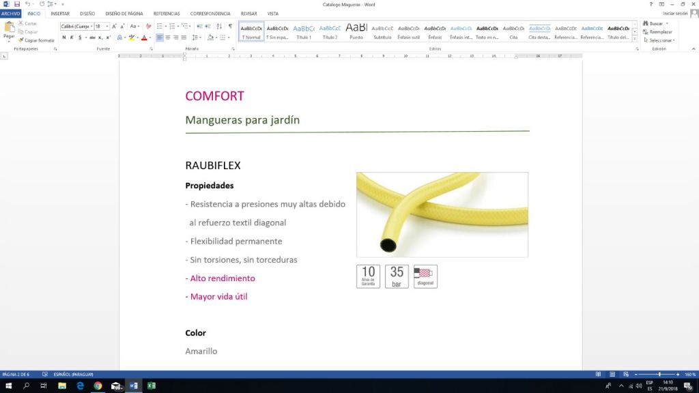The height and width of the screenshot is (393, 699).
Task: Switch to read mode view icon
Action: [598, 375]
